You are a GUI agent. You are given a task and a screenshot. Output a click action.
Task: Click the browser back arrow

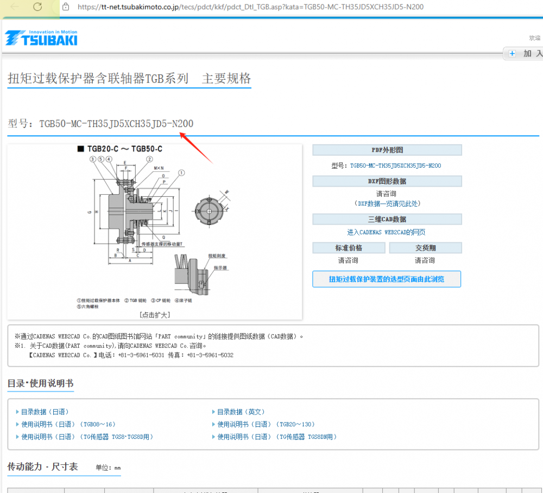click(14, 8)
